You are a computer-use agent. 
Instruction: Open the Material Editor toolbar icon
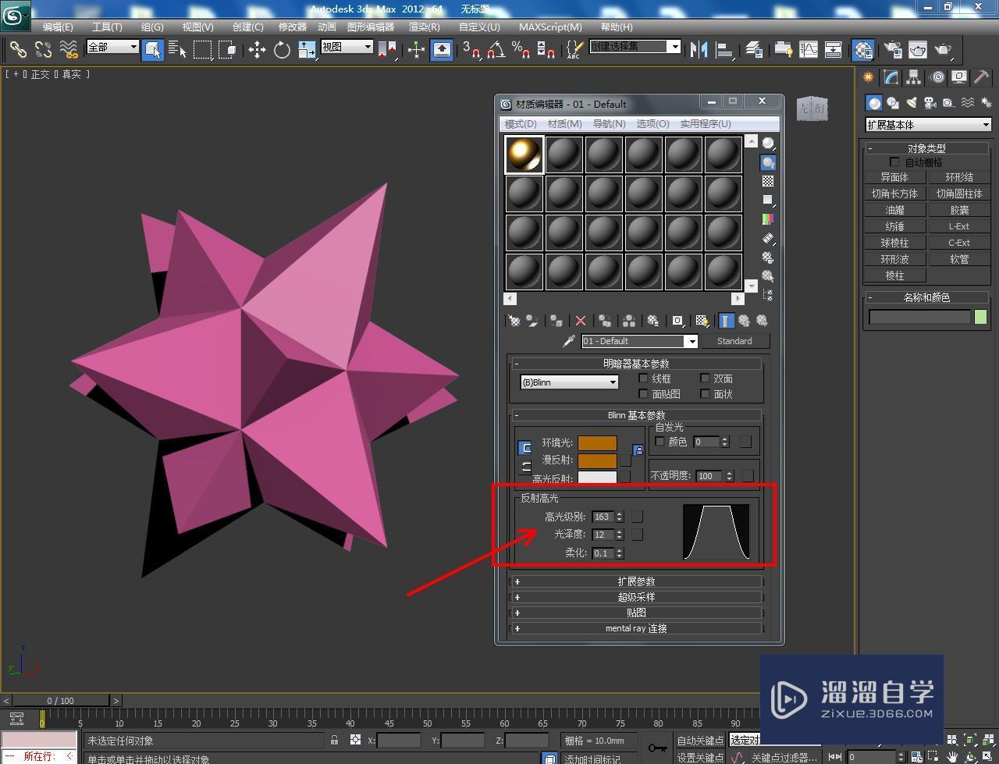(863, 50)
